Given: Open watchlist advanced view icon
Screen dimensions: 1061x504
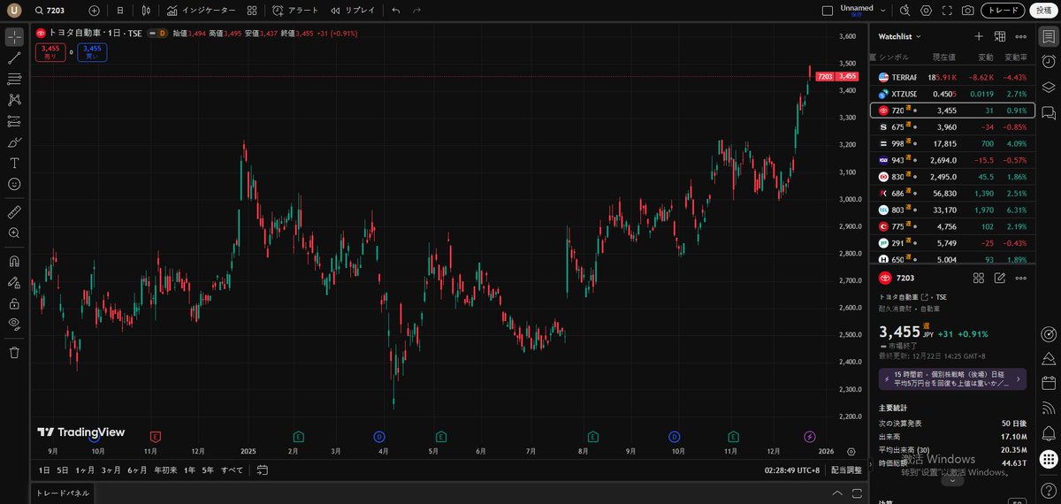Looking at the screenshot, I should pos(1000,36).
